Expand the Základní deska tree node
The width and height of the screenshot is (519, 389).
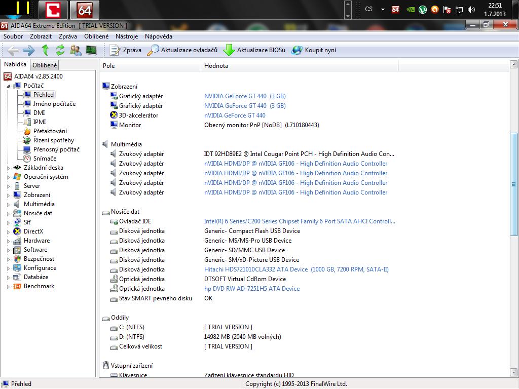(x=8, y=168)
